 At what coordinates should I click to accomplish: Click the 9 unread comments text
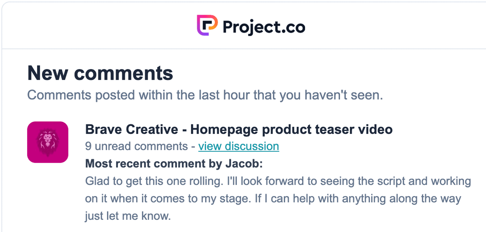137,146
